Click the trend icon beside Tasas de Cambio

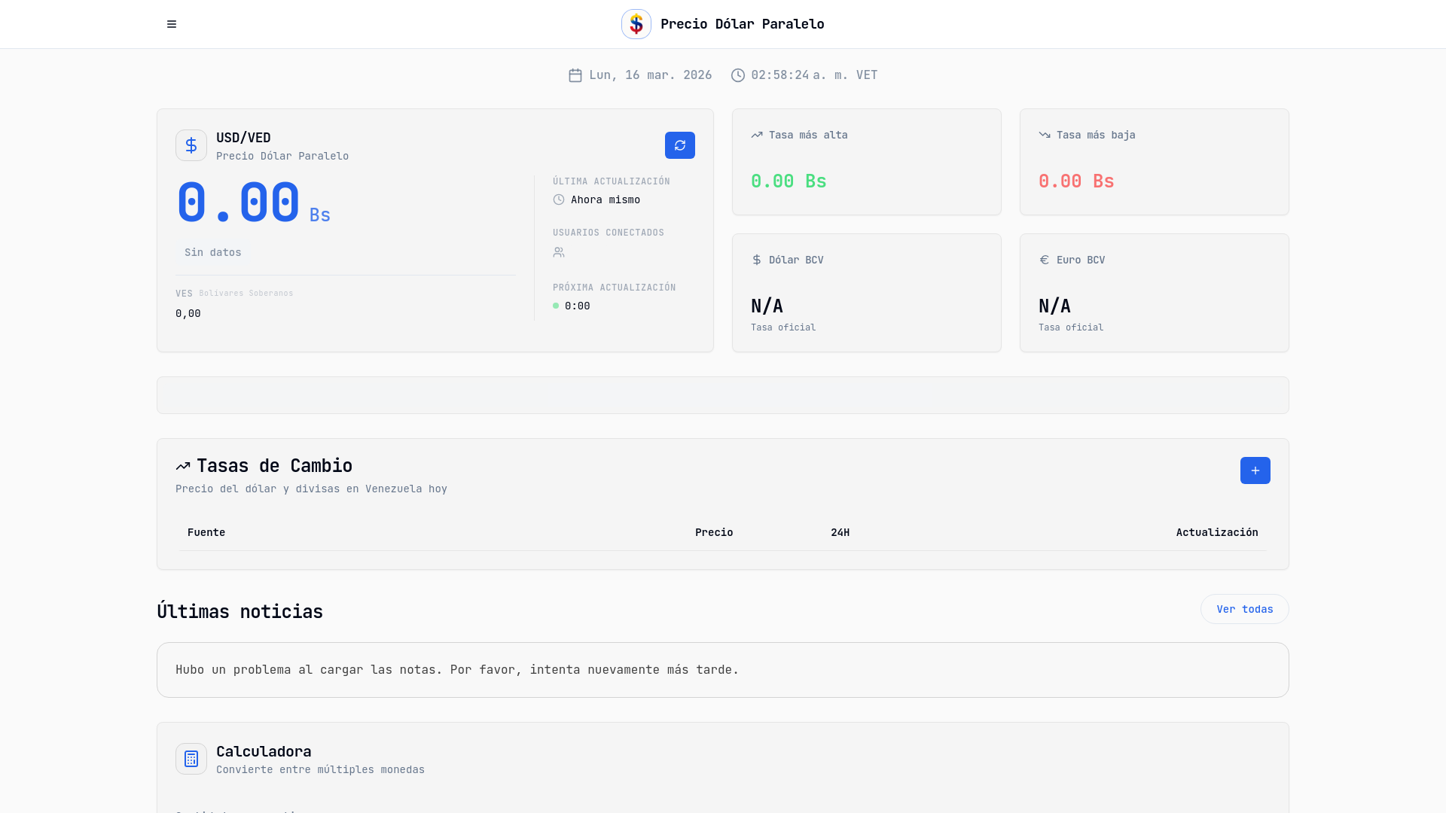click(183, 466)
